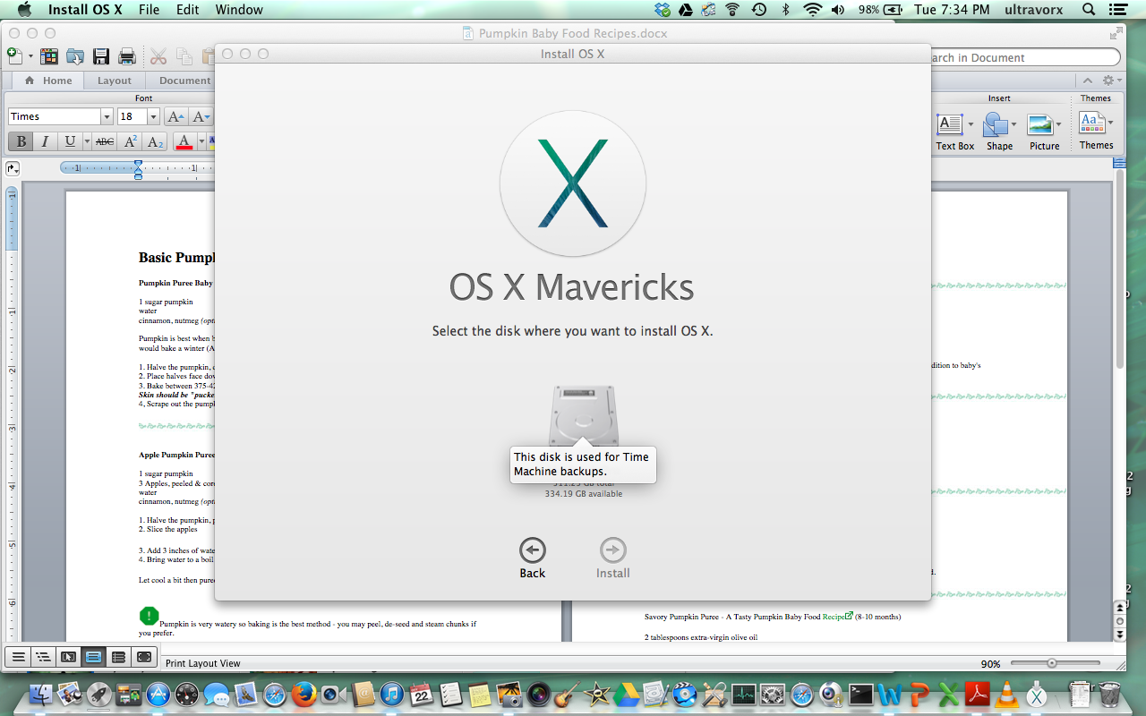The width and height of the screenshot is (1146, 716).
Task: Open the New Document dropdown arrow
Action: [x=30, y=56]
